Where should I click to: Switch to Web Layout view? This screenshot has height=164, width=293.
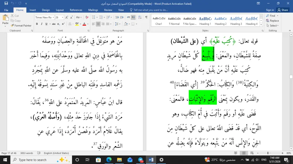click(252, 153)
